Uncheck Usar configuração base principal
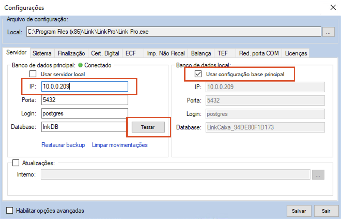 tap(198, 74)
